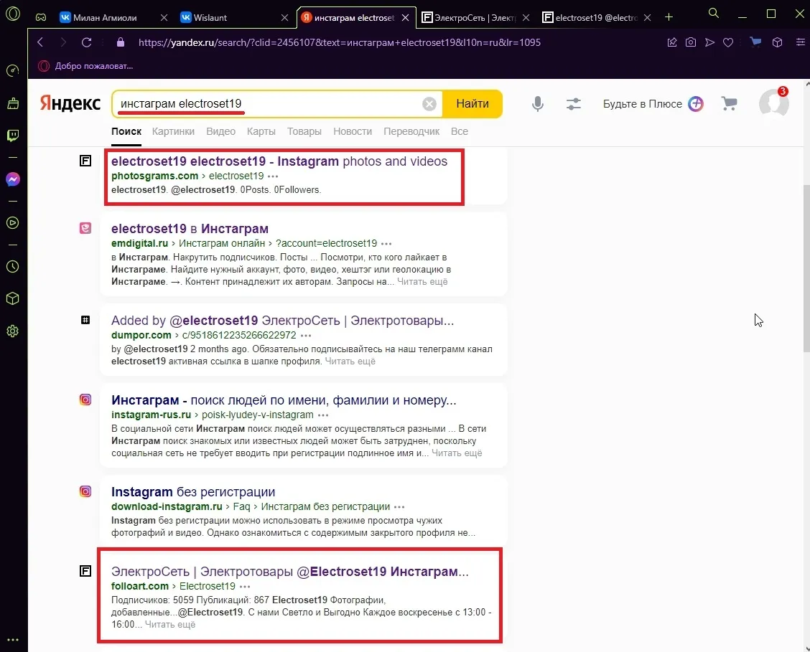Open options menu for photosgrams.com result
810x652 pixels.
pos(273,176)
